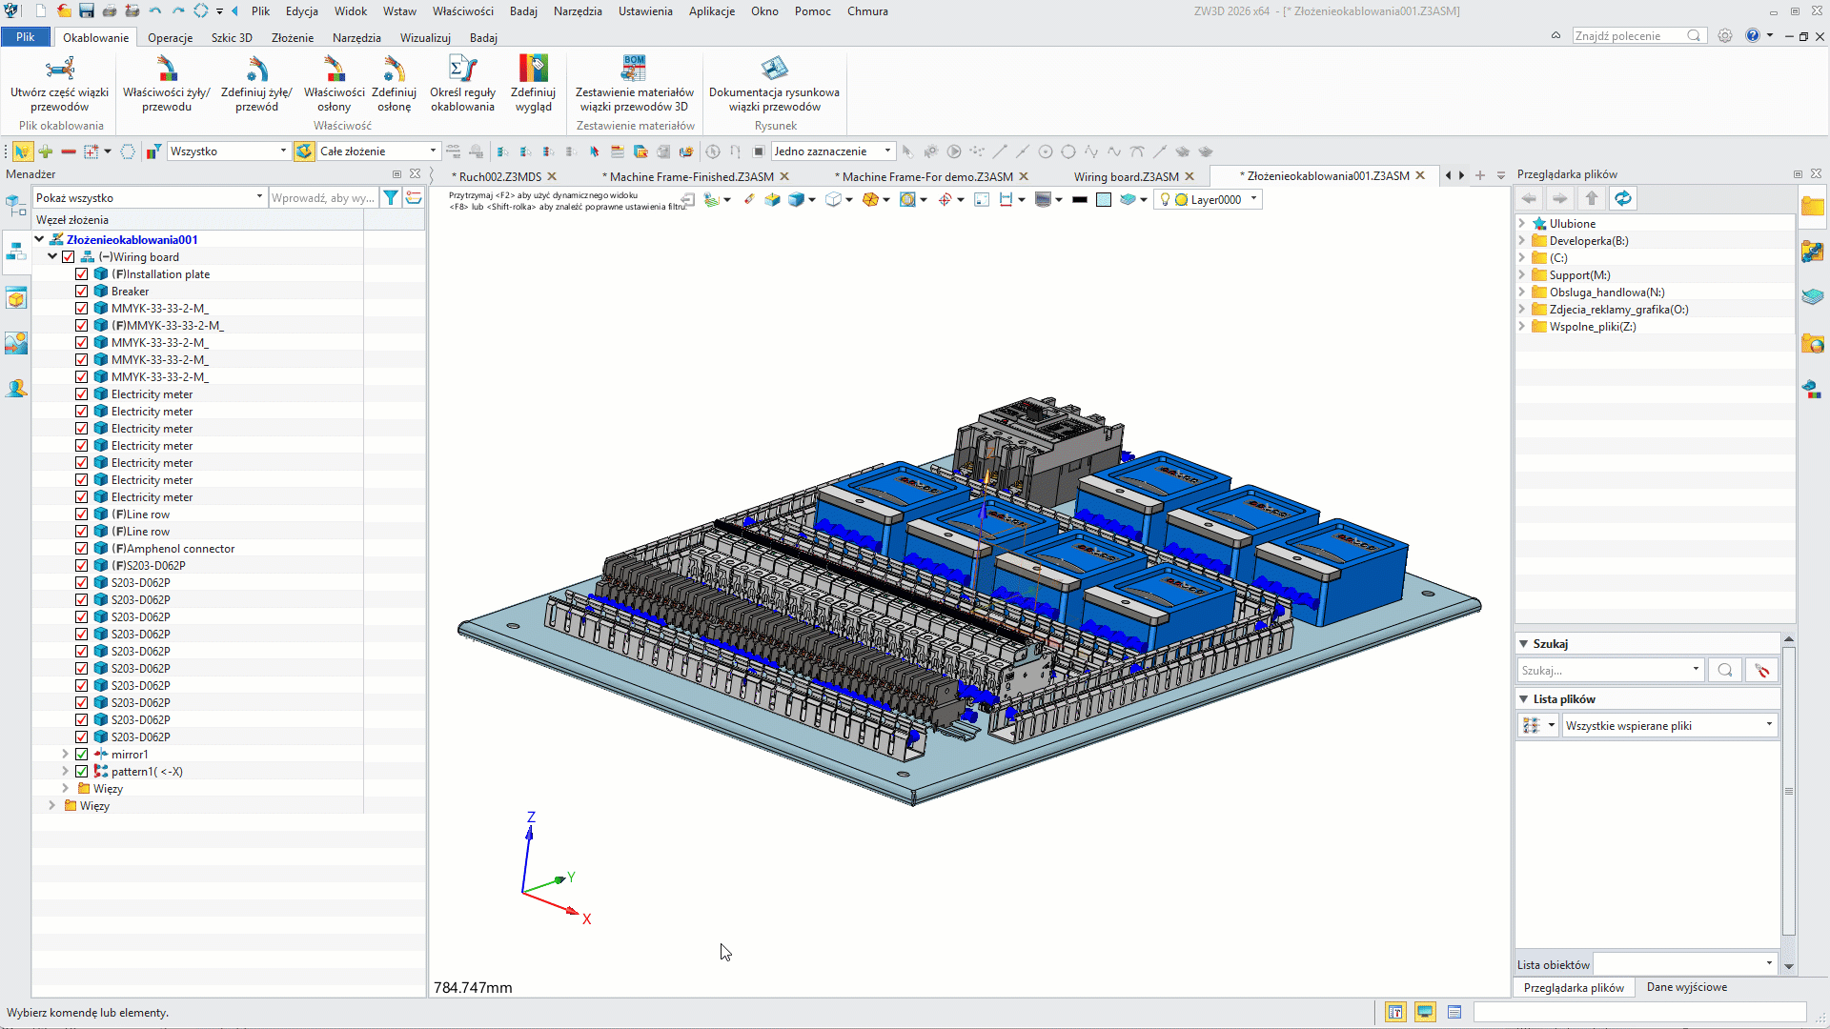The height and width of the screenshot is (1029, 1830).
Task: Open the Layer0000 dropdown
Action: 1209,199
